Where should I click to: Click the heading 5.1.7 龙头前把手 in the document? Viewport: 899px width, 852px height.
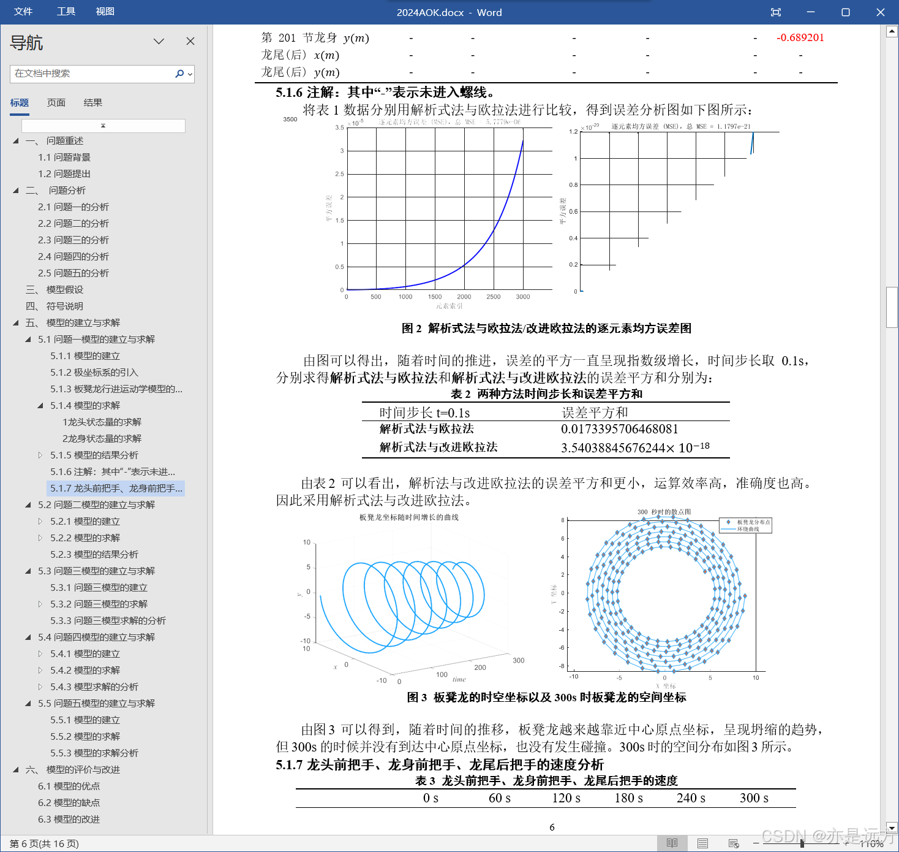(x=440, y=764)
